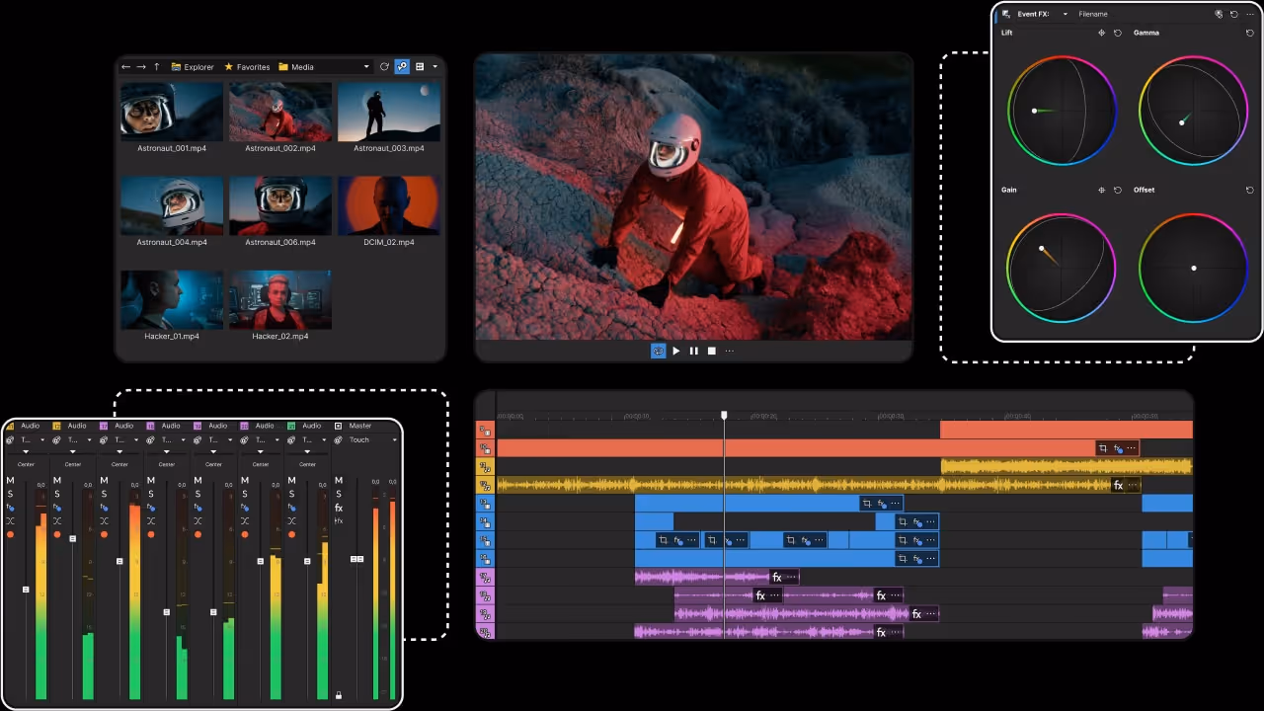Activate the hover scrub preview icon
Viewport: 1264px width, 711px height.
(401, 66)
